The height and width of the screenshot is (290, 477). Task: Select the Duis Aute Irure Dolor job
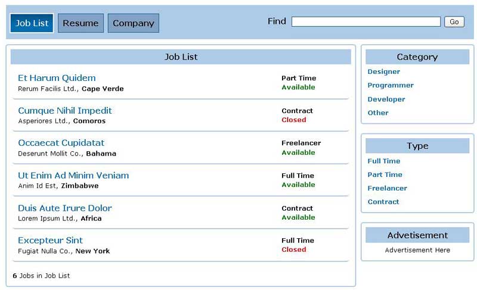tap(65, 208)
